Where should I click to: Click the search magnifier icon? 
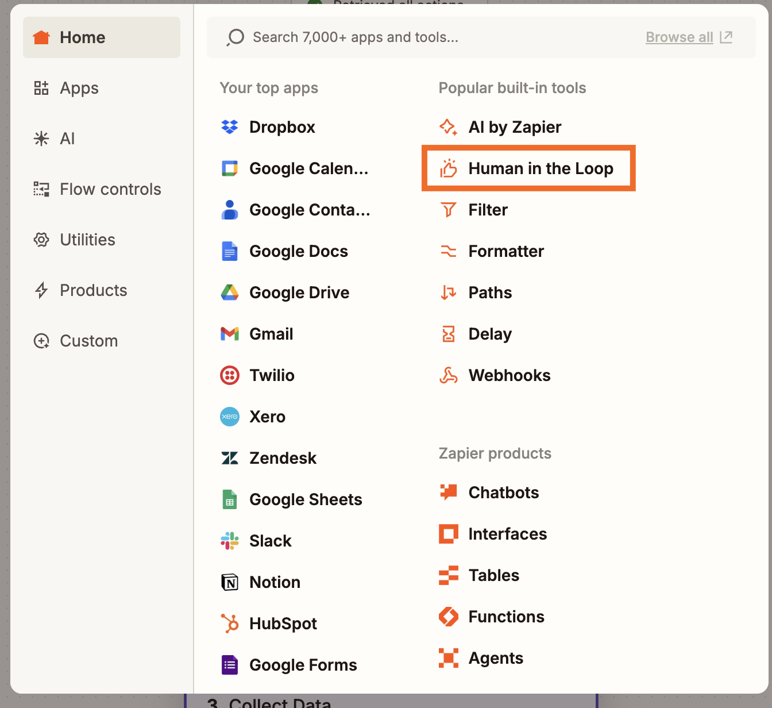236,37
